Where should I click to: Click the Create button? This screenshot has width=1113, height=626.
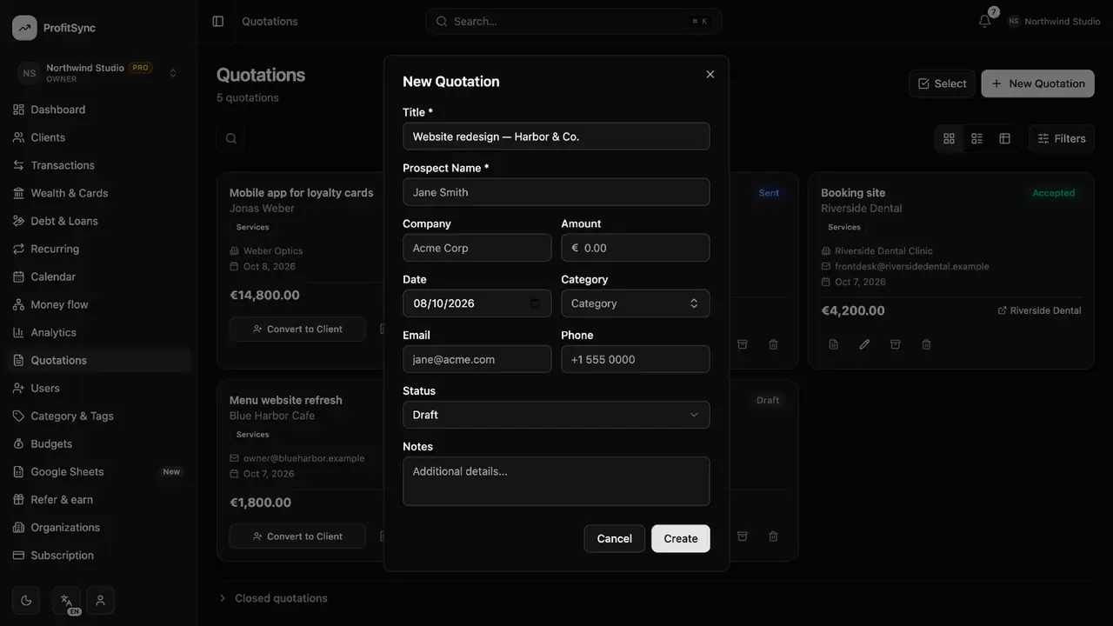681,538
